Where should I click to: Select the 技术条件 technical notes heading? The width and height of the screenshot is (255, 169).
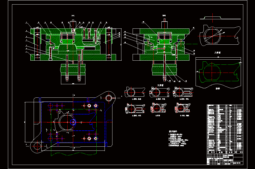pos(173,131)
